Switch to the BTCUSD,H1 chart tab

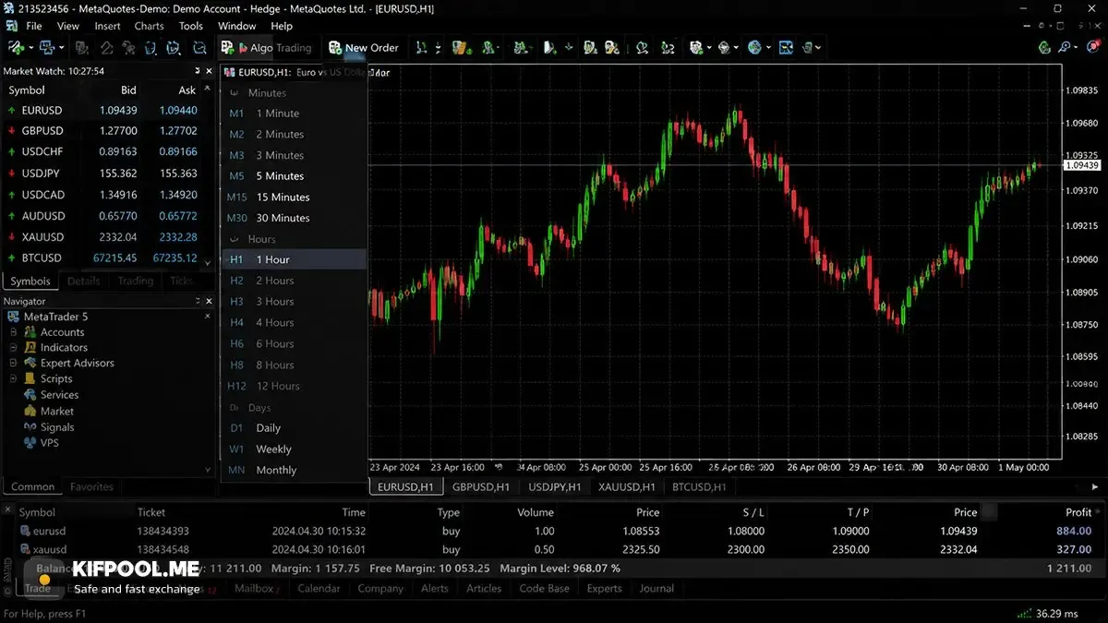[699, 486]
